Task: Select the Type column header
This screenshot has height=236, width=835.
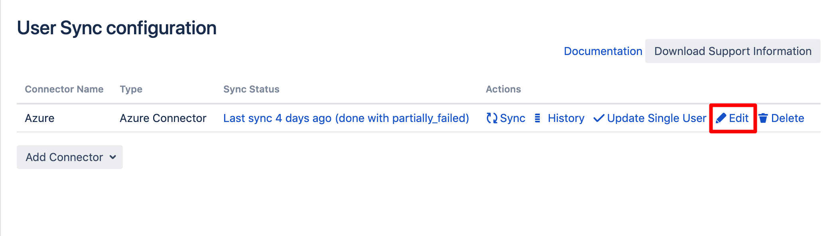Action: 131,89
